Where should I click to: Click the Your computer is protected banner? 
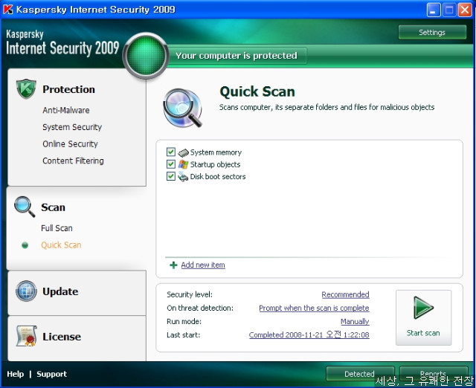pyautogui.click(x=237, y=56)
